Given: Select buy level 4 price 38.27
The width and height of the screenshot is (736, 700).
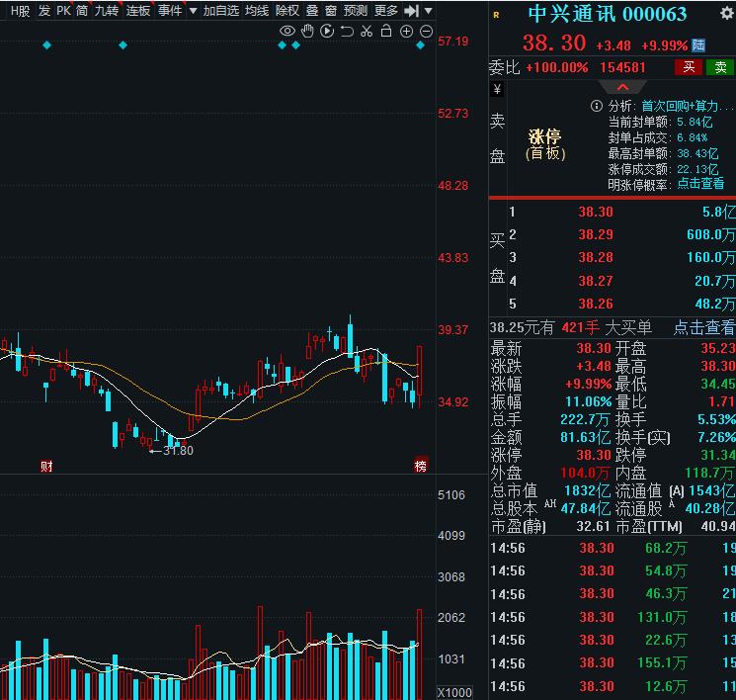Looking at the screenshot, I should 596,281.
